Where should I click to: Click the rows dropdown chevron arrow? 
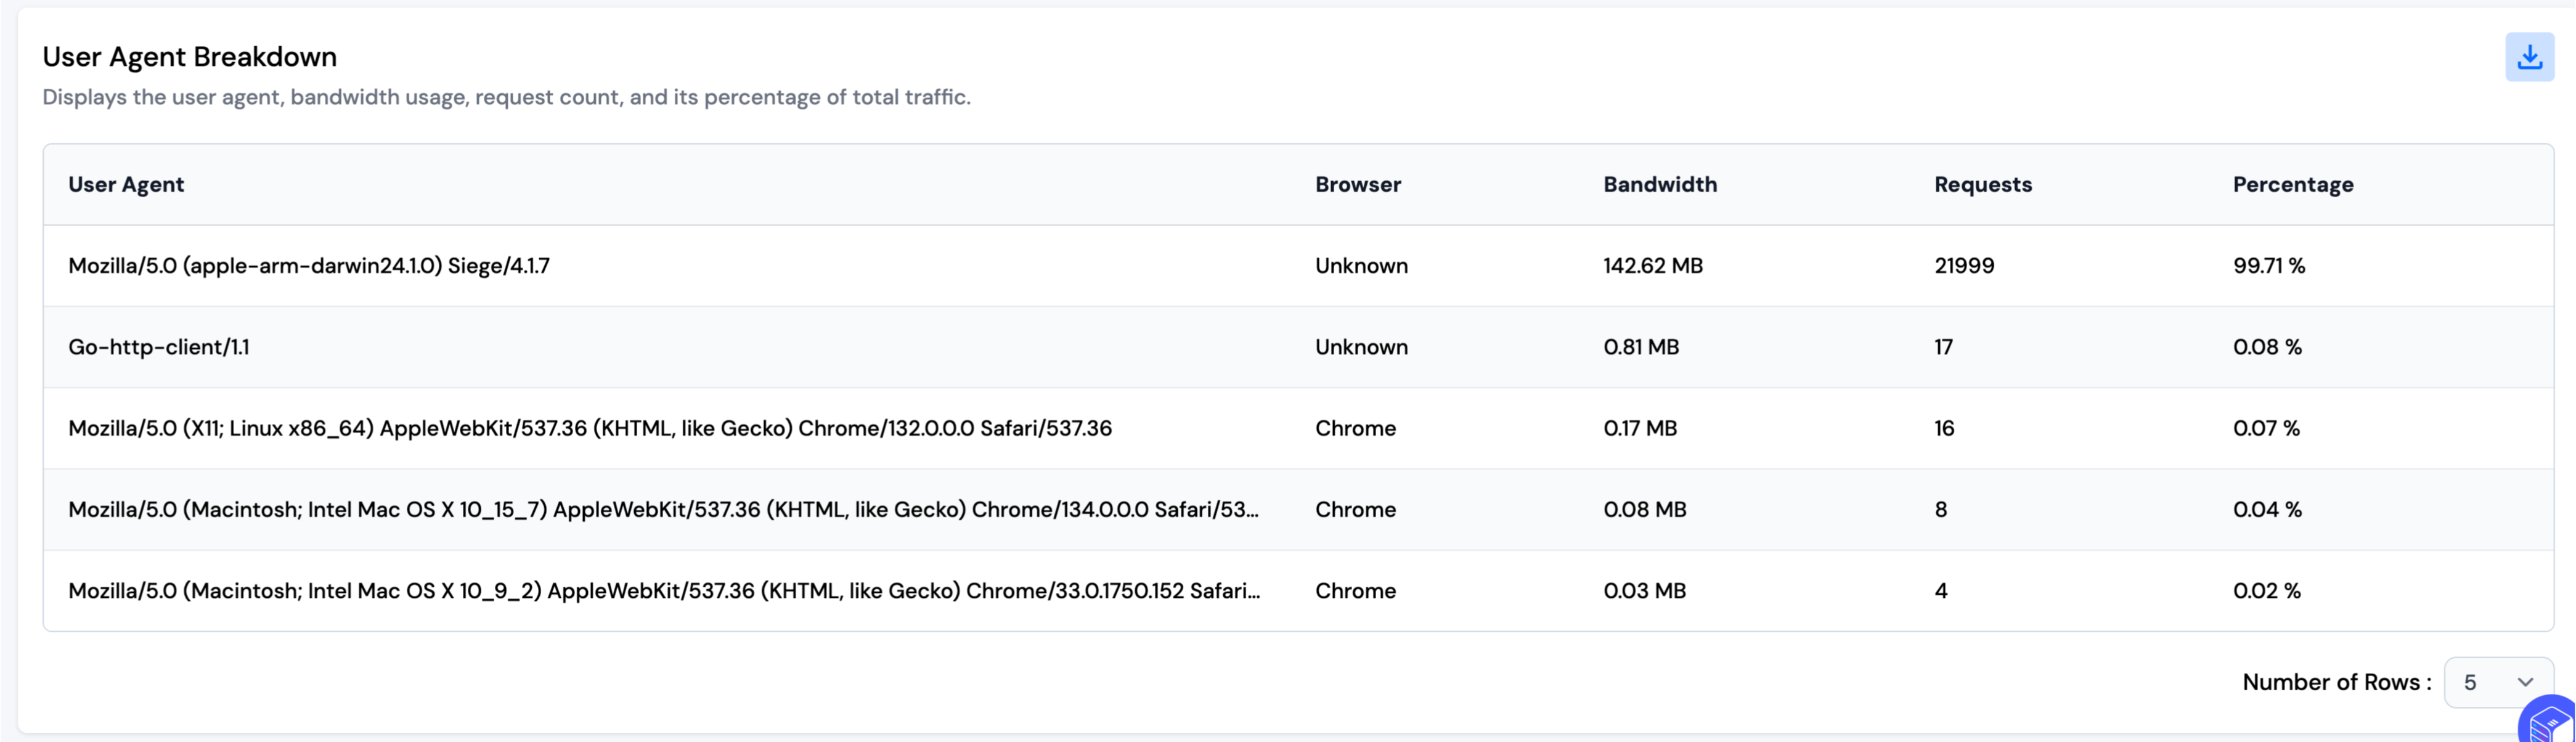pyautogui.click(x=2525, y=682)
